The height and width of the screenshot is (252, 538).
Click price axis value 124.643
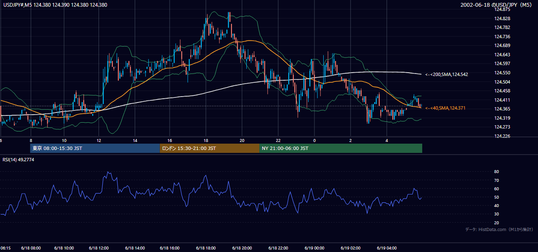502,55
